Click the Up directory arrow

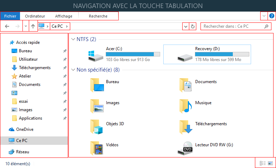pyautogui.click(x=33, y=26)
